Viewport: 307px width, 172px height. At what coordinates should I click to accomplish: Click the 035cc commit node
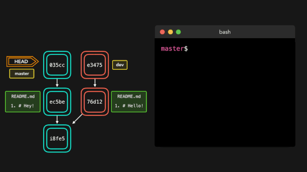(57, 65)
